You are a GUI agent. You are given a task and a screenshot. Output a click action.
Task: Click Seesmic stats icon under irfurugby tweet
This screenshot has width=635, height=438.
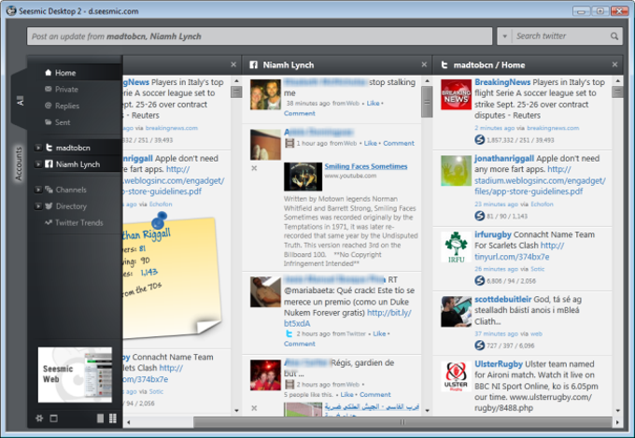479,280
